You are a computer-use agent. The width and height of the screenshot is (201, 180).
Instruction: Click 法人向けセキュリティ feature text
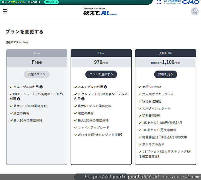tap(158, 94)
